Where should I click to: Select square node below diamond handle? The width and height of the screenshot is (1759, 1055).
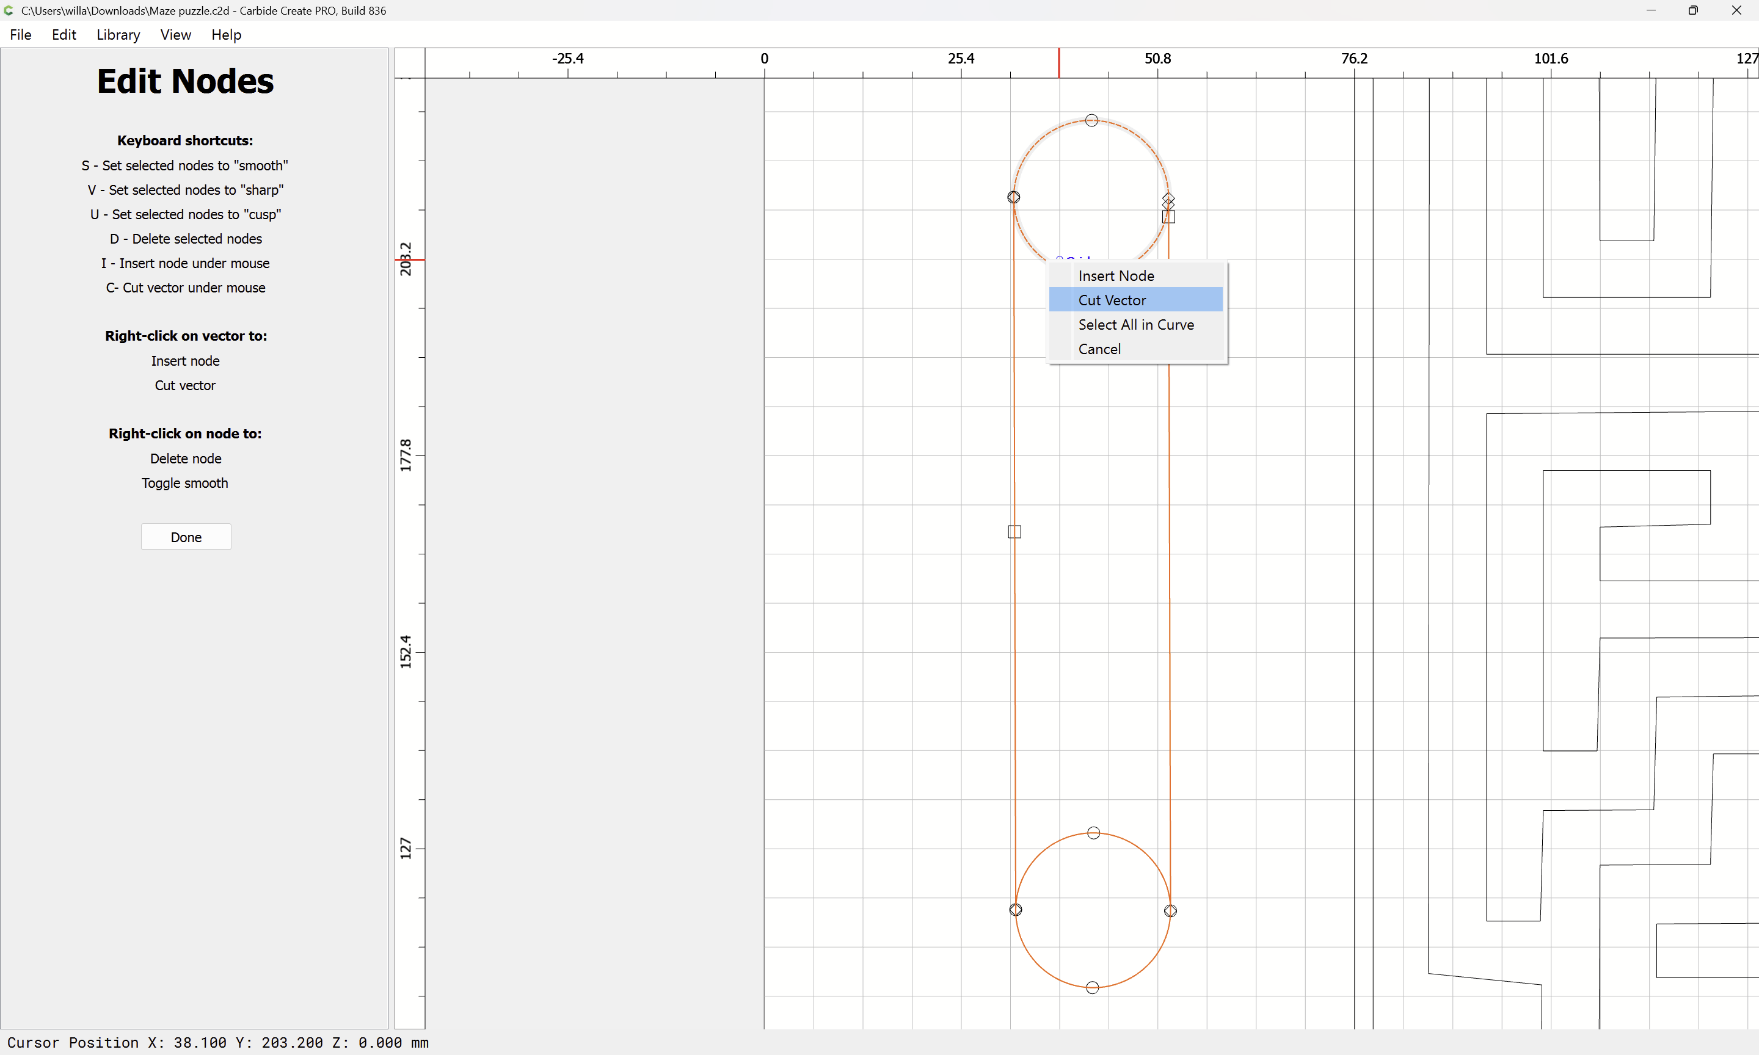[1168, 217]
